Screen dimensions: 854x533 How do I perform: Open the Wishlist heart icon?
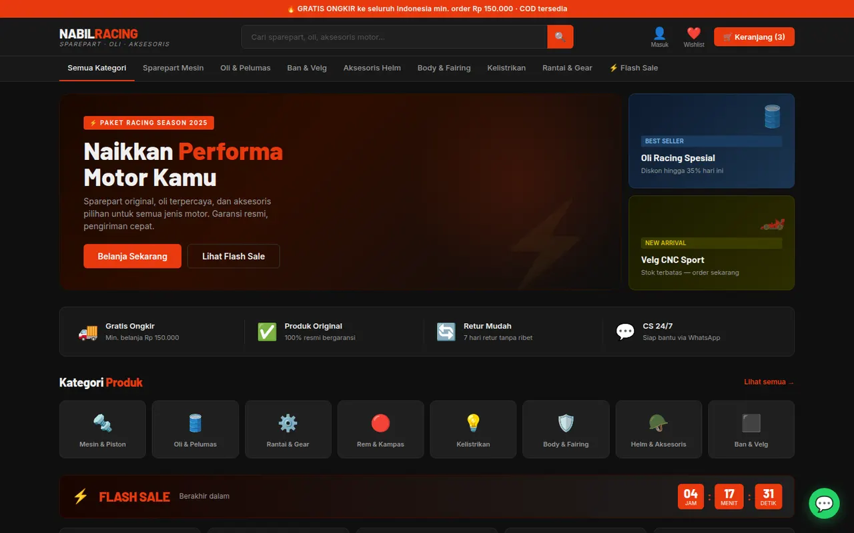[694, 37]
